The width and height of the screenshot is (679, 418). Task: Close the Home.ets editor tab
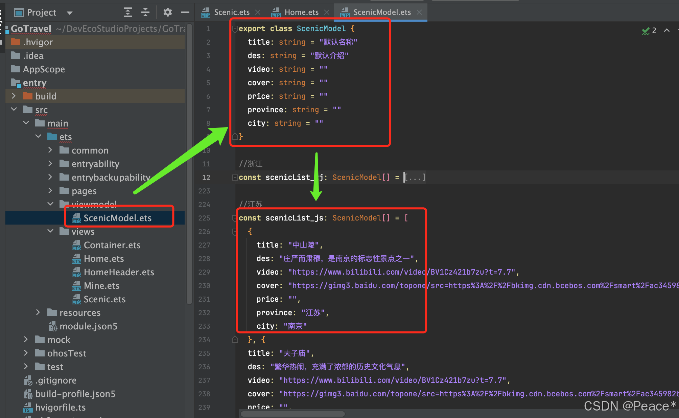point(327,12)
